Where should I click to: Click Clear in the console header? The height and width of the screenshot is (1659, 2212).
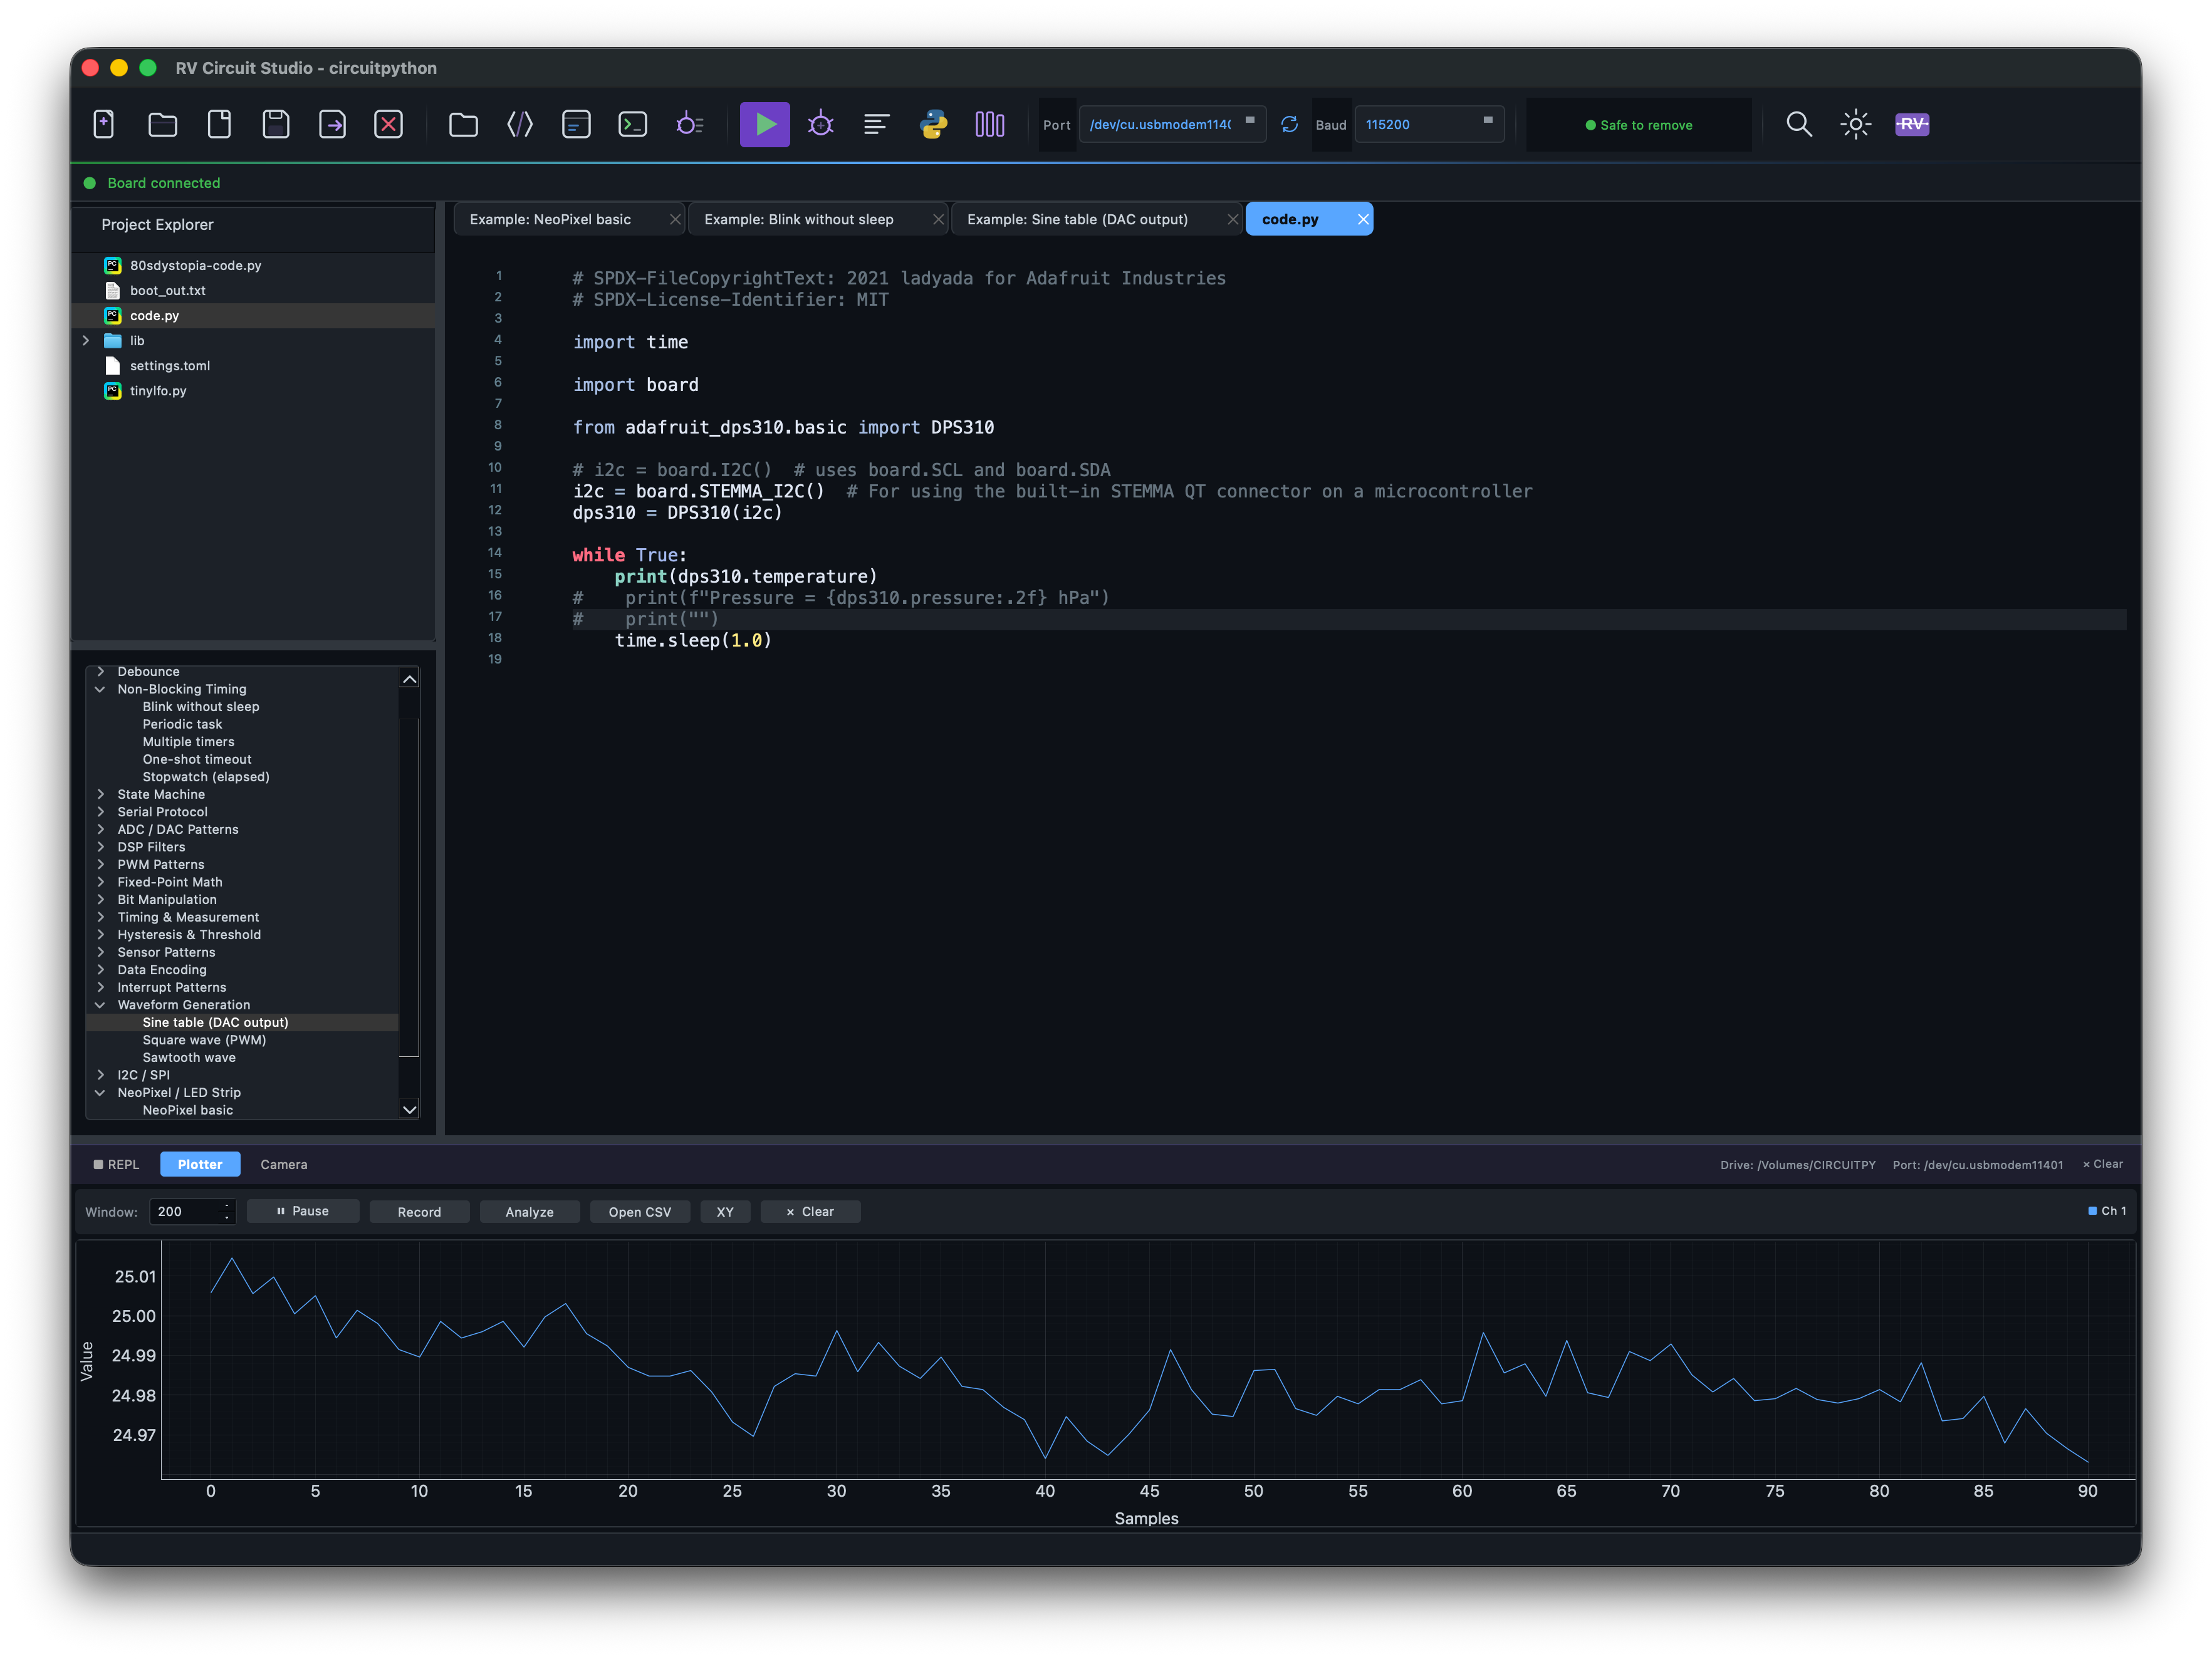(x=2103, y=1164)
